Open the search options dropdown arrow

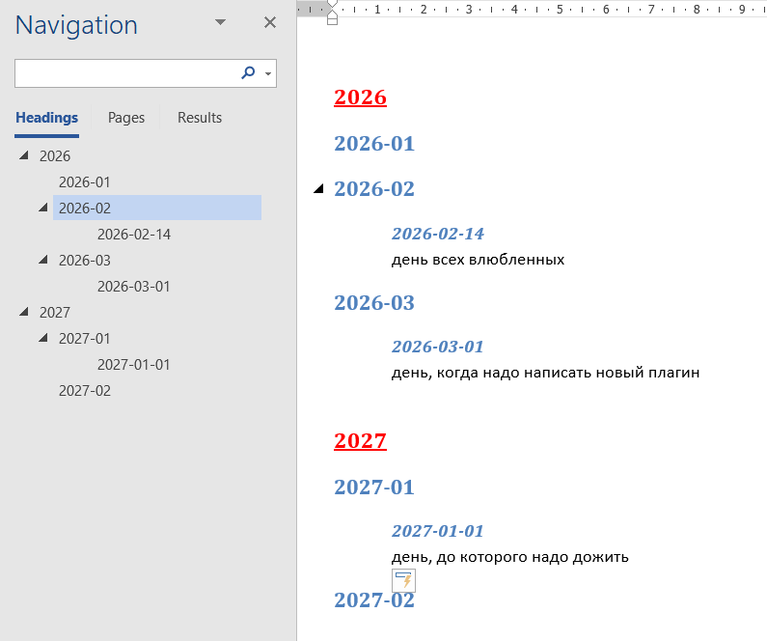point(267,74)
